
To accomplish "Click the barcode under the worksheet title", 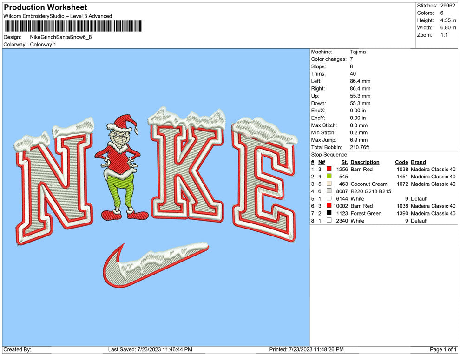I will (x=73, y=26).
